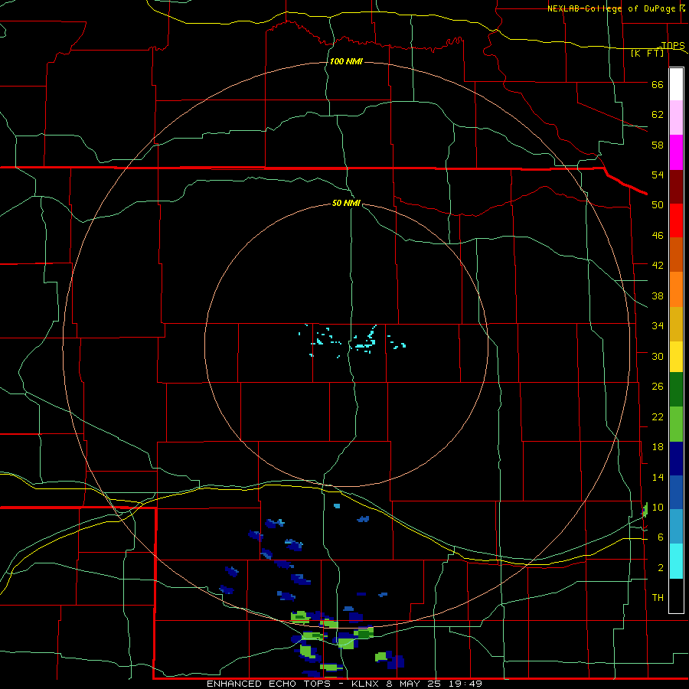Click the small light-blue echo just below the 50 NMI ring
The image size is (689, 689).
[x=337, y=506]
